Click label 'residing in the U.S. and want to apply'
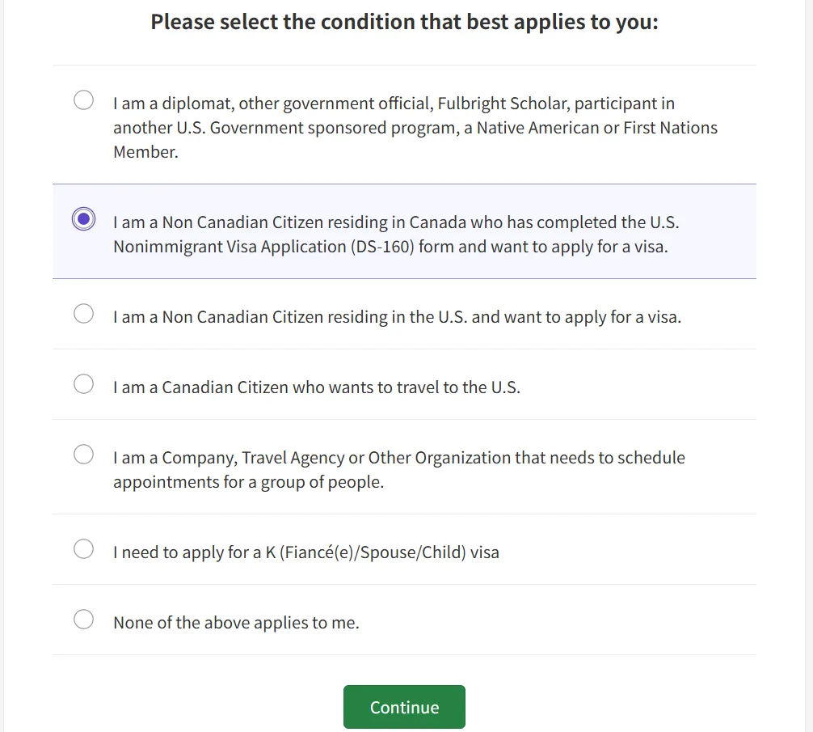 397,317
